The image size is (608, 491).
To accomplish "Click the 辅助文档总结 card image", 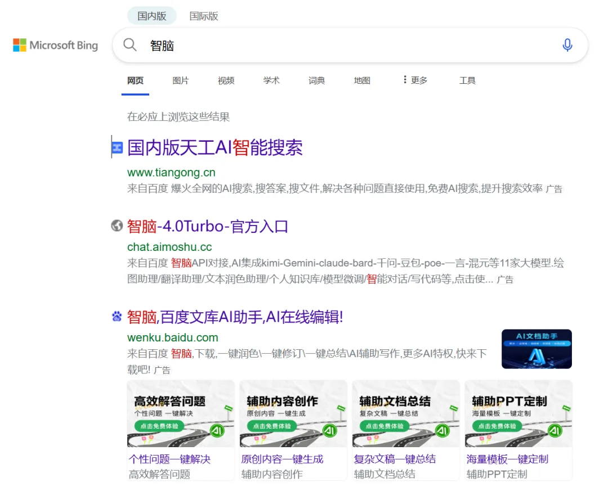I will coord(406,414).
